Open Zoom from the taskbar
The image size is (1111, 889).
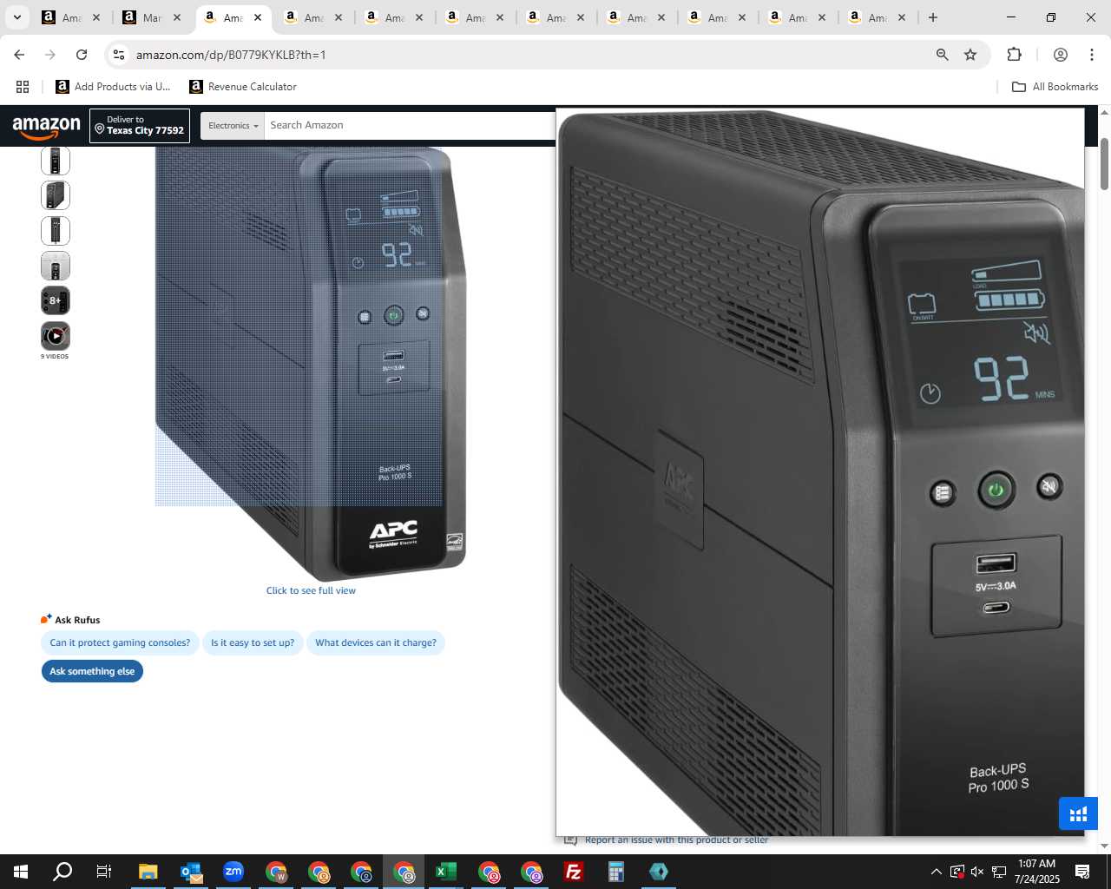pyautogui.click(x=233, y=872)
